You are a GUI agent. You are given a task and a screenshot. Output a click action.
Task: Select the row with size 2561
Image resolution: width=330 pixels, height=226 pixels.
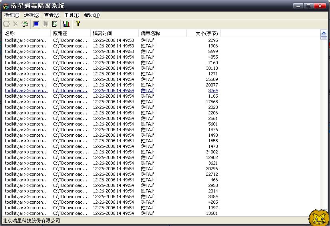[x=111, y=118]
